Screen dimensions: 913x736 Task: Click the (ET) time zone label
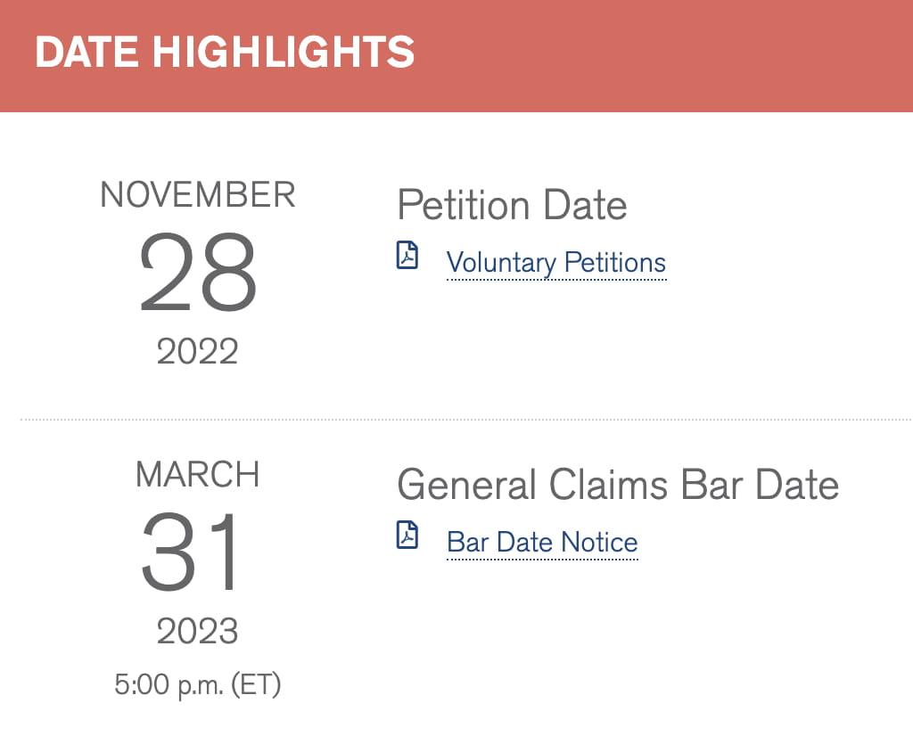[x=256, y=685]
